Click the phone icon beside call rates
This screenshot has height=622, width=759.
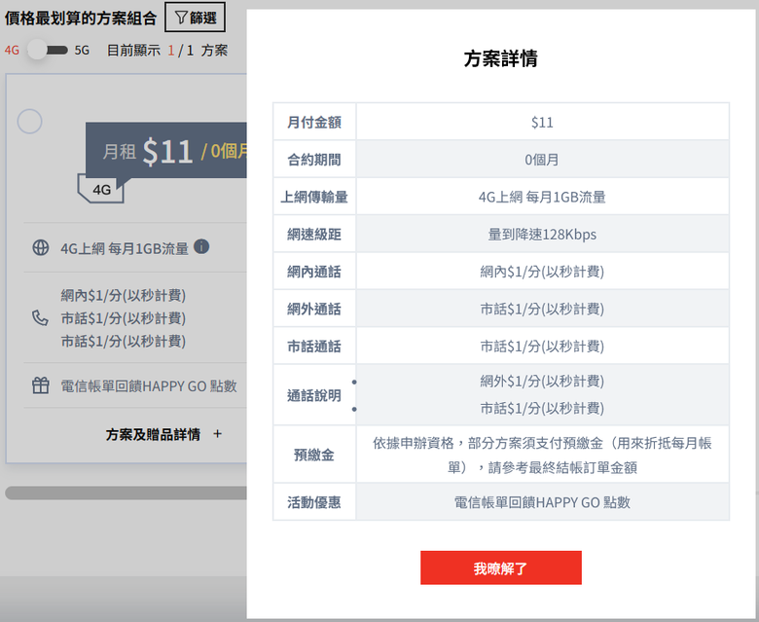click(x=40, y=318)
